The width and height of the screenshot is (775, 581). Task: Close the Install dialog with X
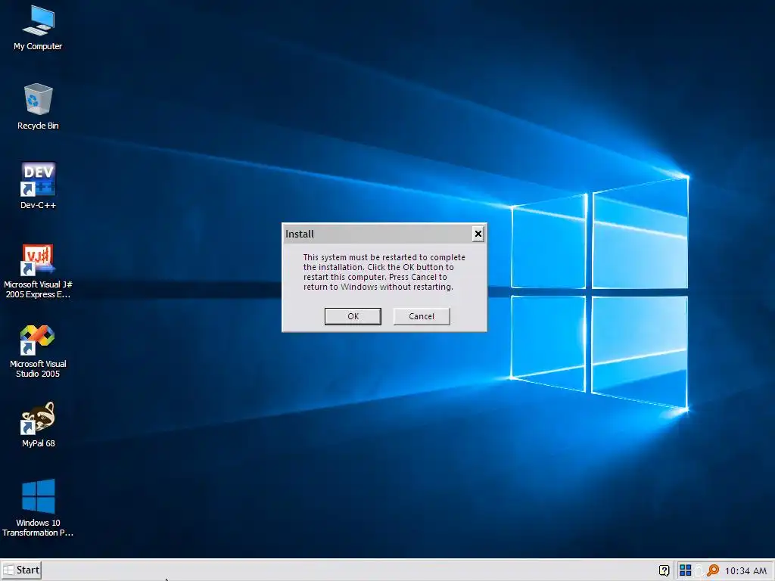pos(478,234)
